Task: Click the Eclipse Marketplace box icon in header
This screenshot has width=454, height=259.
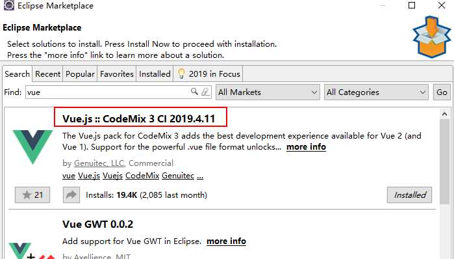Action: (x=431, y=37)
